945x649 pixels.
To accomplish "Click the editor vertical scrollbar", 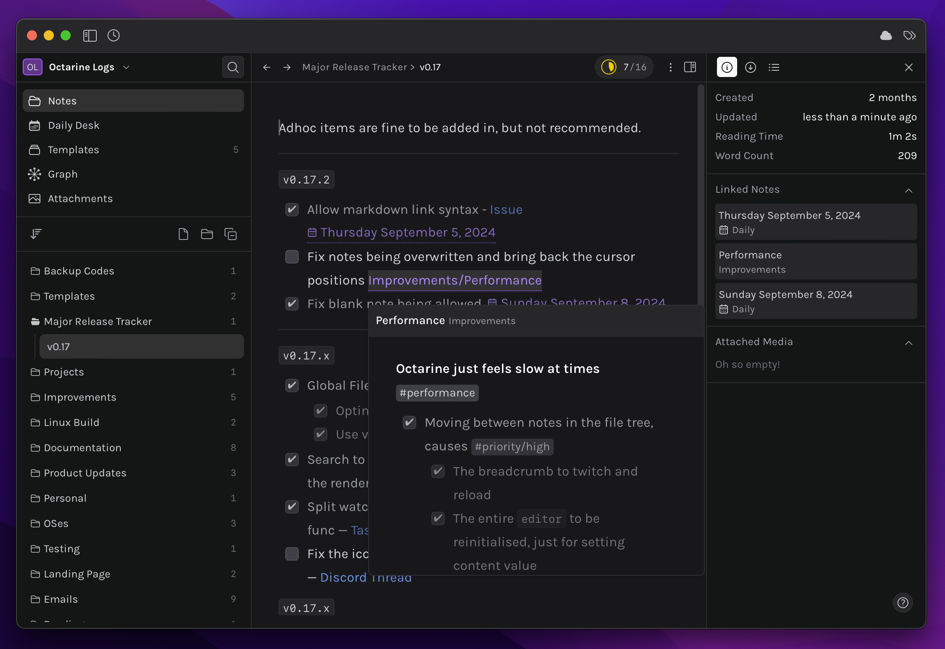I will click(x=701, y=194).
